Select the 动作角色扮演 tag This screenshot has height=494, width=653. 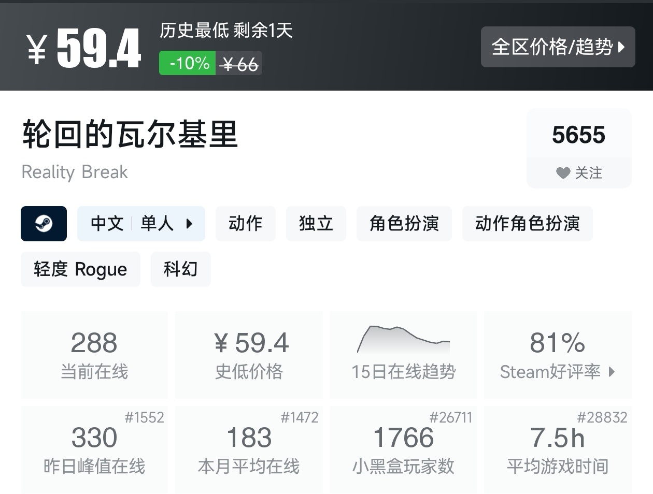527,224
